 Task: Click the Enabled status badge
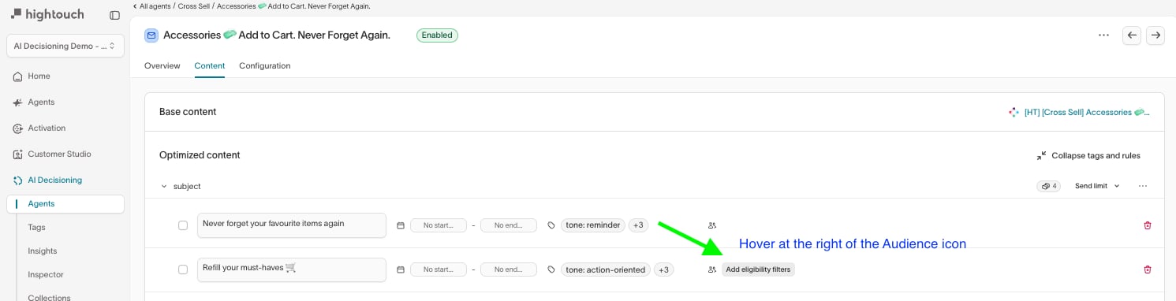coord(437,35)
